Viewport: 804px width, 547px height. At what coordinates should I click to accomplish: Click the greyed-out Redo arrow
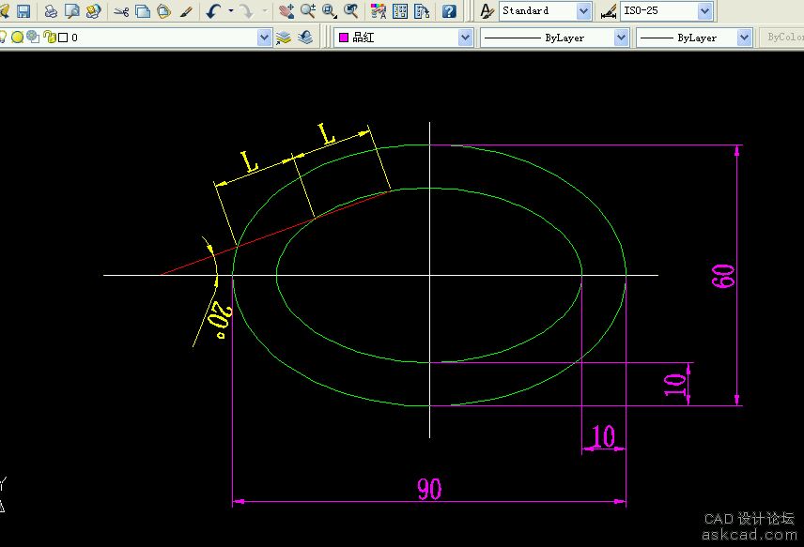[x=247, y=10]
